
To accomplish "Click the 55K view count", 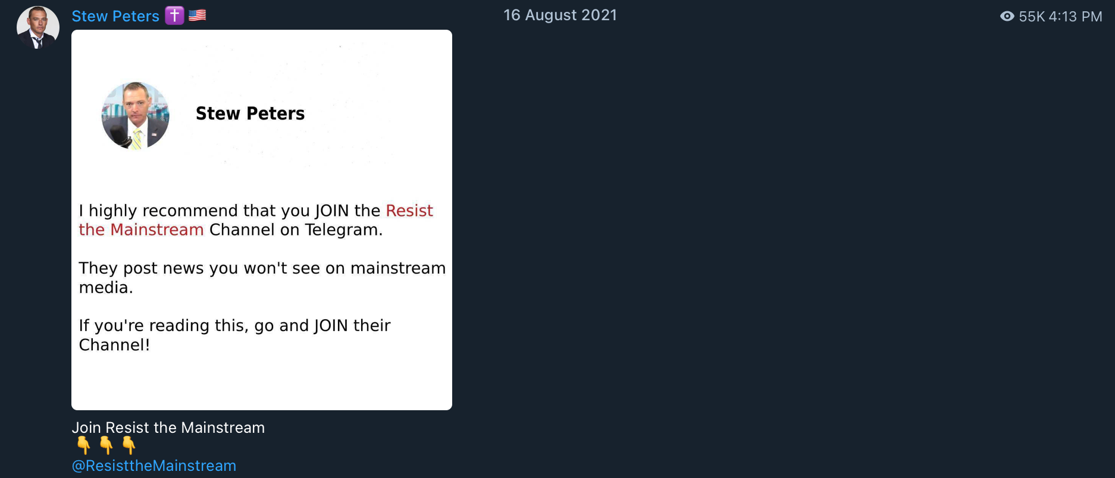I will tap(1032, 17).
